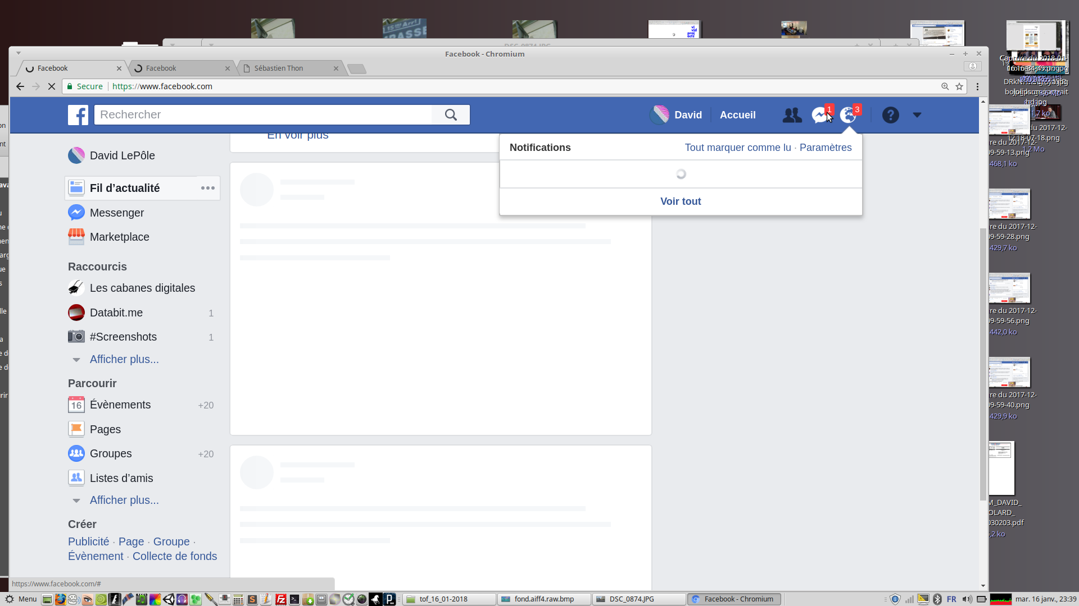This screenshot has width=1079, height=606.
Task: Open account dropdown arrow in the top bar
Action: pyautogui.click(x=917, y=115)
